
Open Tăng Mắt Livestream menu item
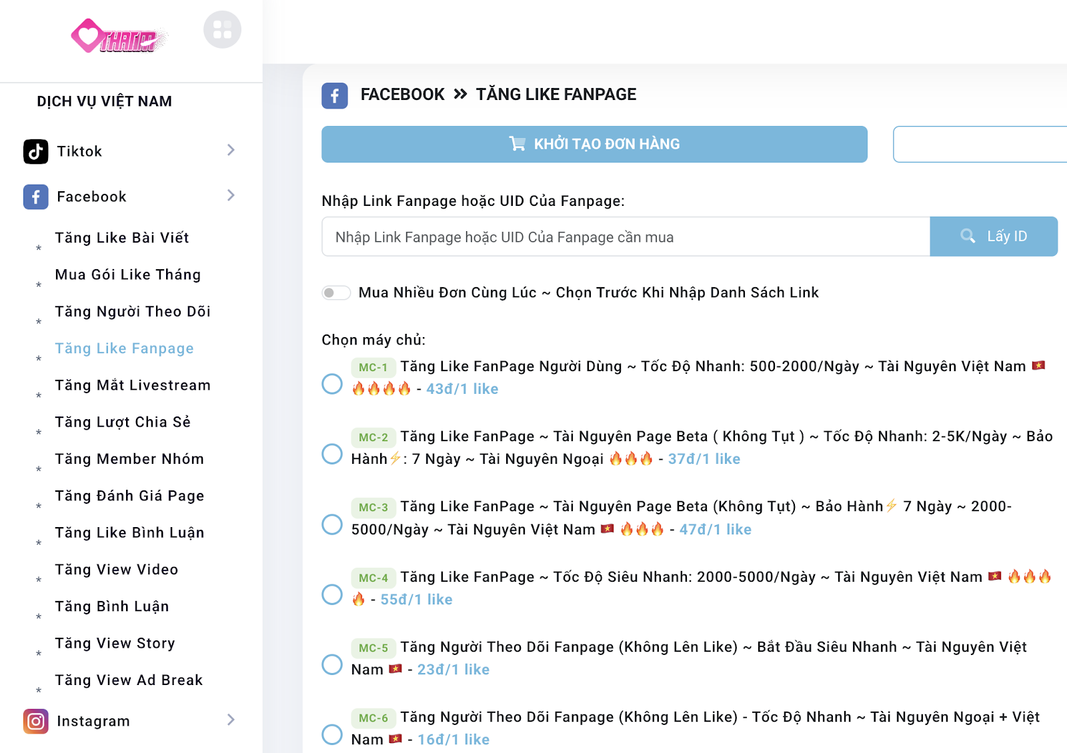[x=133, y=385]
